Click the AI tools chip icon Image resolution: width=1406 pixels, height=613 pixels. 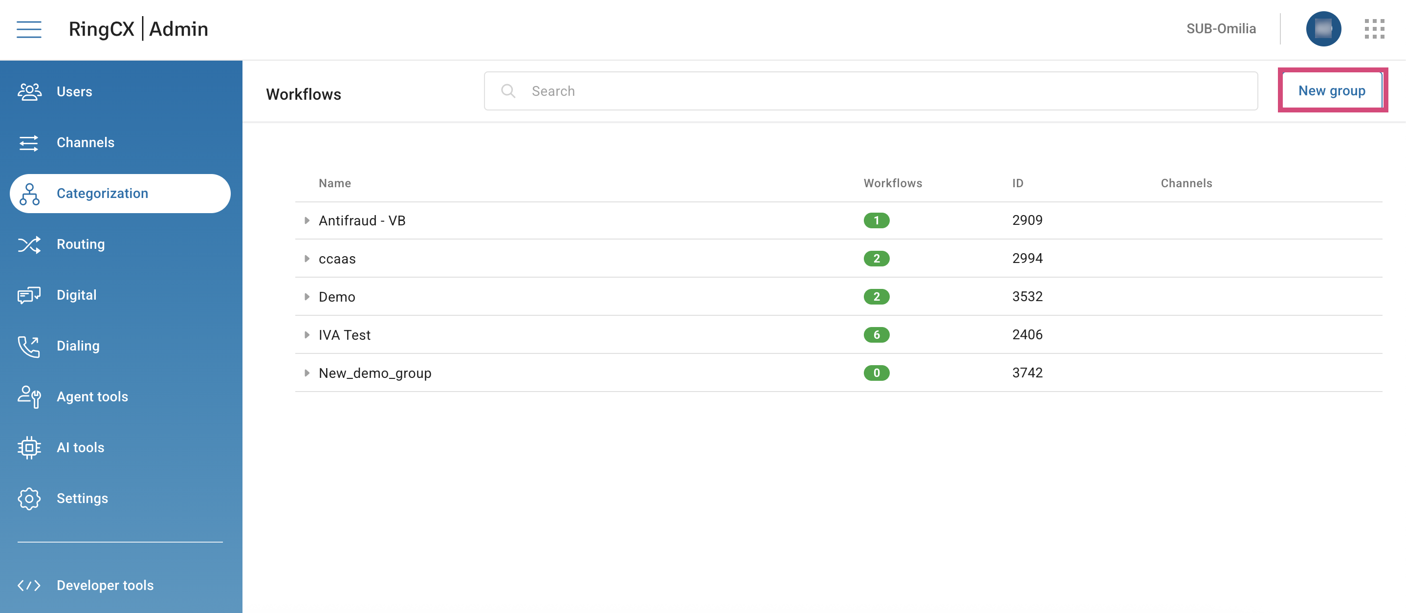tap(29, 448)
